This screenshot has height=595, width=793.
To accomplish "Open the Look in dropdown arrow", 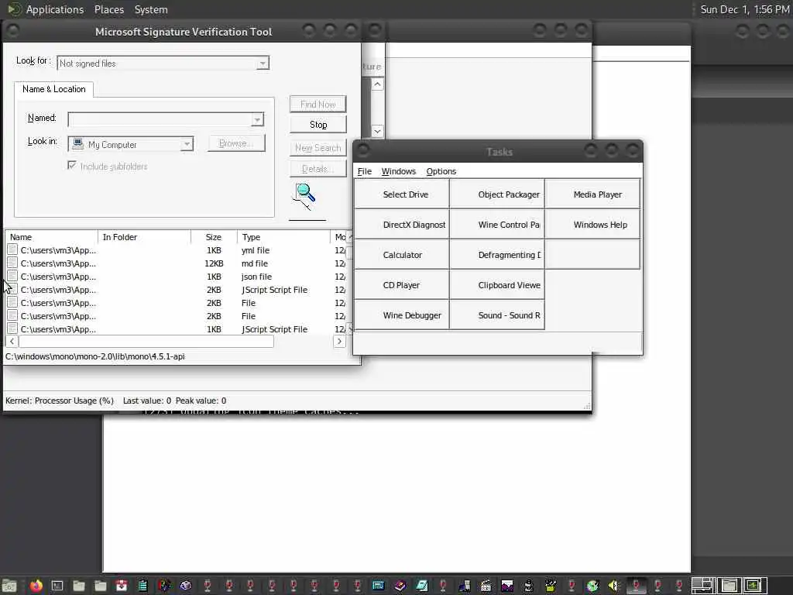I will pos(187,144).
